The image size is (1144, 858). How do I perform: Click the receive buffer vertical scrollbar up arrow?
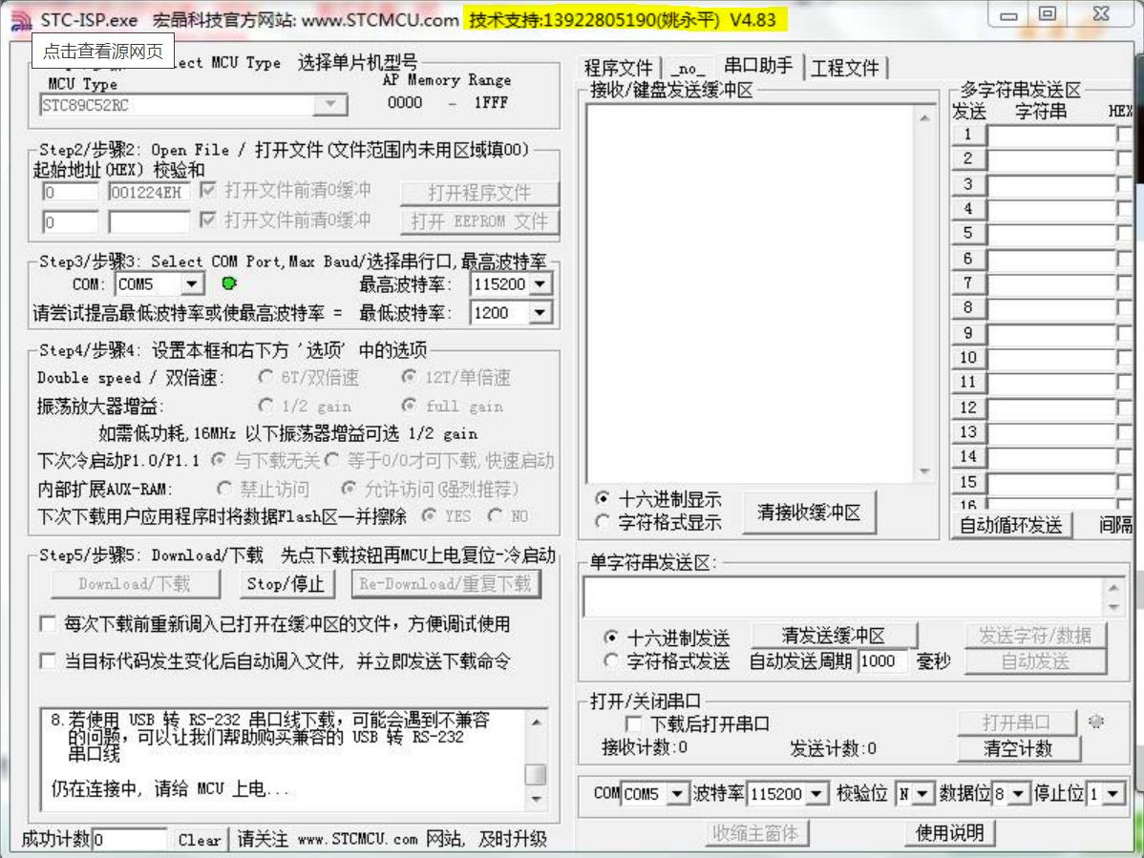point(924,117)
